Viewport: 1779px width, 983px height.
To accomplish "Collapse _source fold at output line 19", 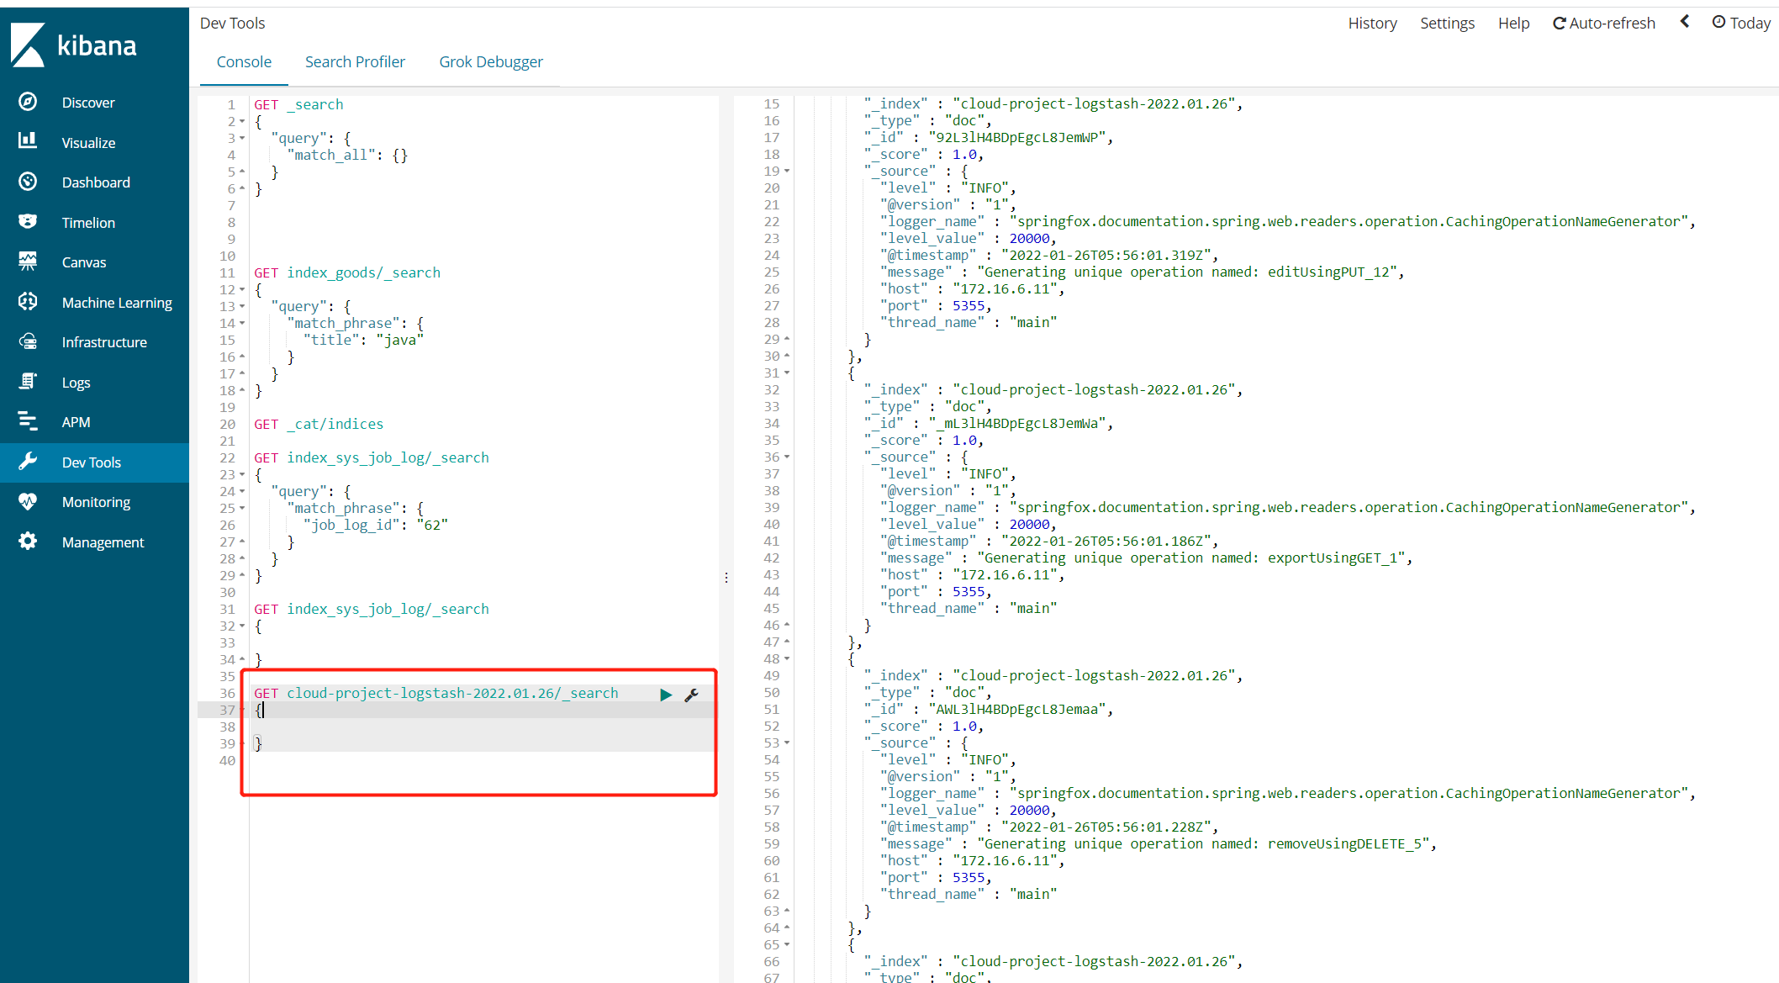I will tap(787, 172).
